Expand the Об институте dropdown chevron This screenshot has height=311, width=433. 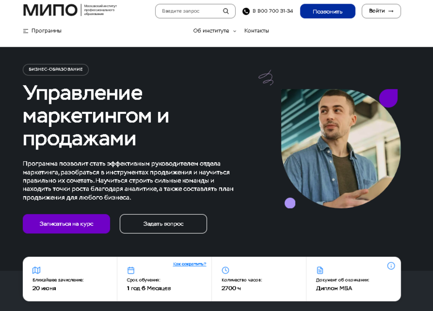pyautogui.click(x=235, y=31)
